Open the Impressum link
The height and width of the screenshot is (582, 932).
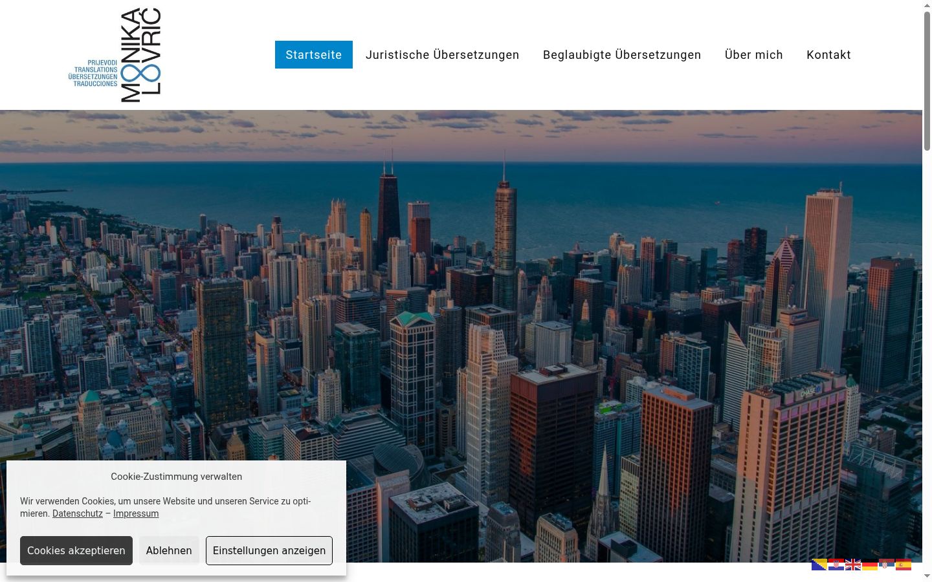(136, 513)
